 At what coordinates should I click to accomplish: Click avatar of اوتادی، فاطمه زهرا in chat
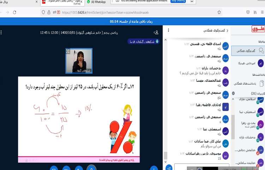[x=225, y=107]
